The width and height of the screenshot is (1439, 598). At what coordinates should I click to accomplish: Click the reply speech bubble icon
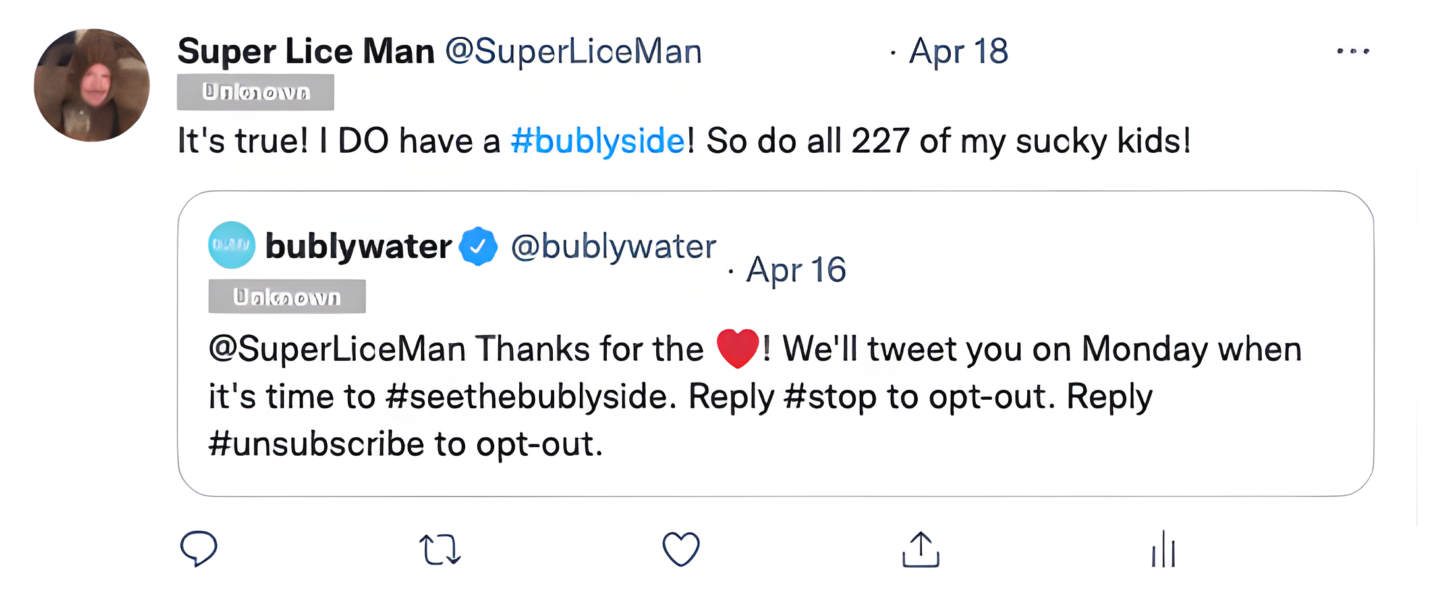pos(198,549)
